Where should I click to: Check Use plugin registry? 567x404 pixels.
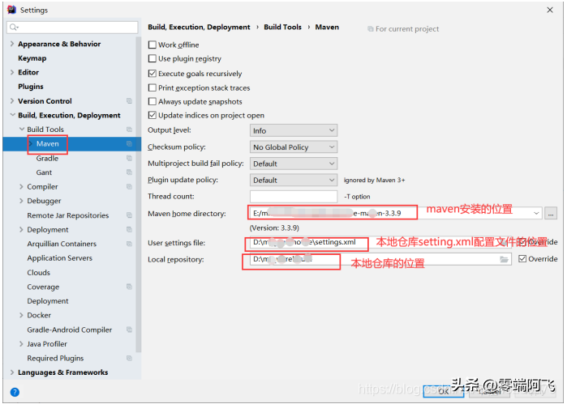tap(152, 58)
